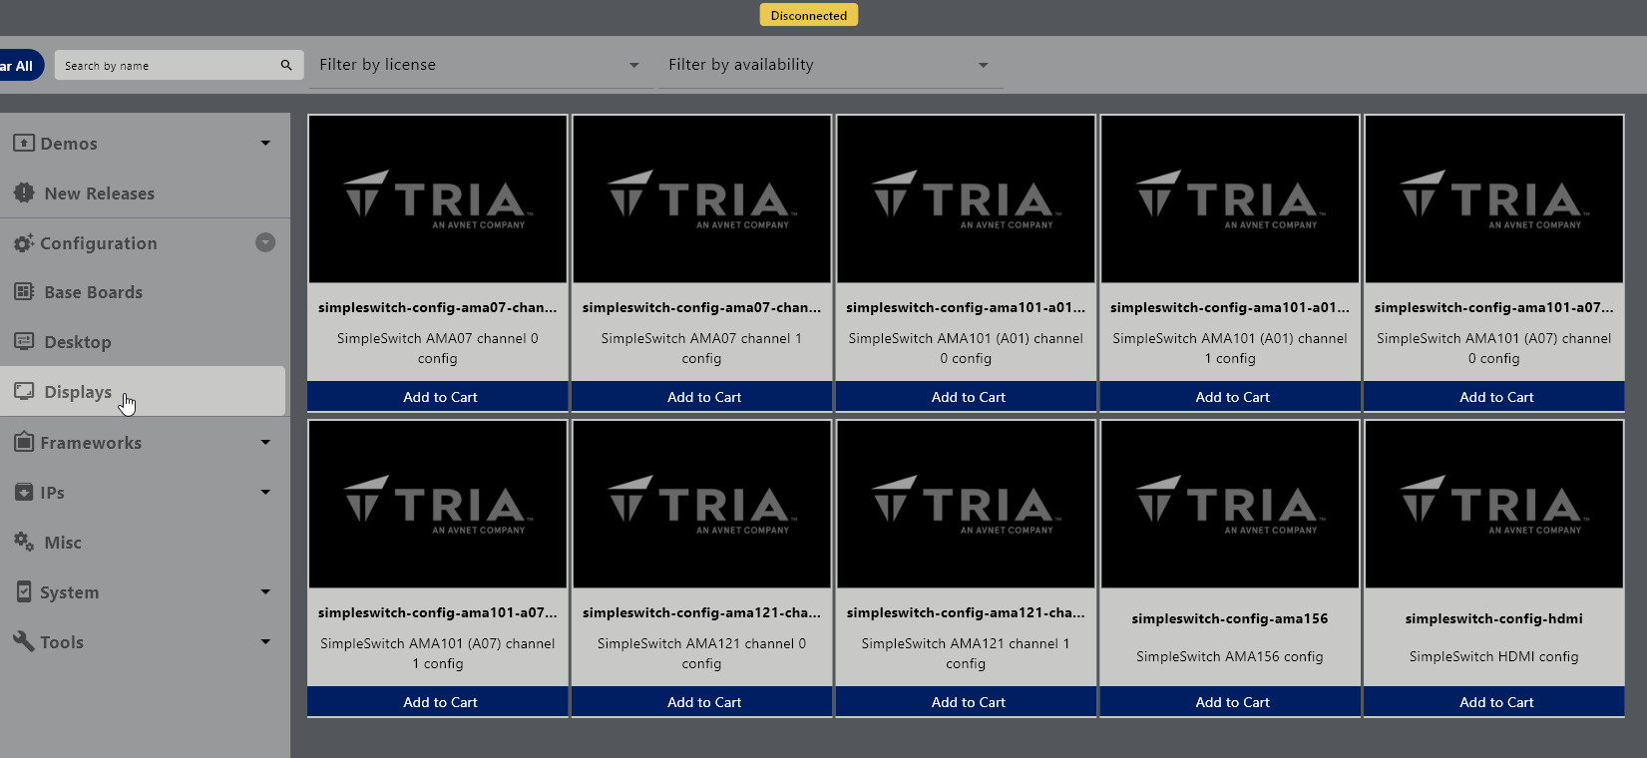The image size is (1647, 758).
Task: Click the New Releases badge icon
Action: coord(24,192)
